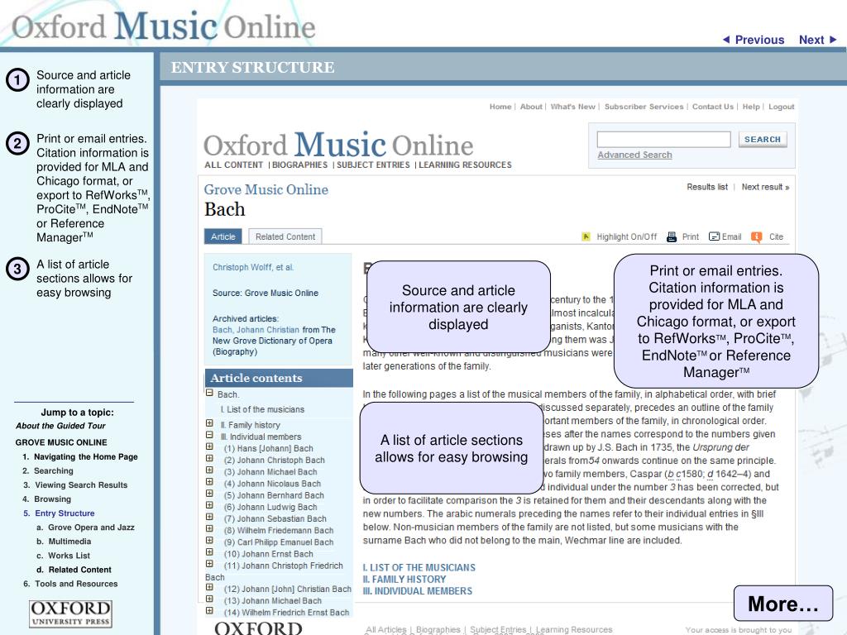The height and width of the screenshot is (635, 847).
Task: Collapse III. Individual members in Article contents
Action: (209, 435)
